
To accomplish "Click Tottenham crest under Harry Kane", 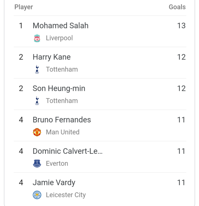I will [x=37, y=69].
